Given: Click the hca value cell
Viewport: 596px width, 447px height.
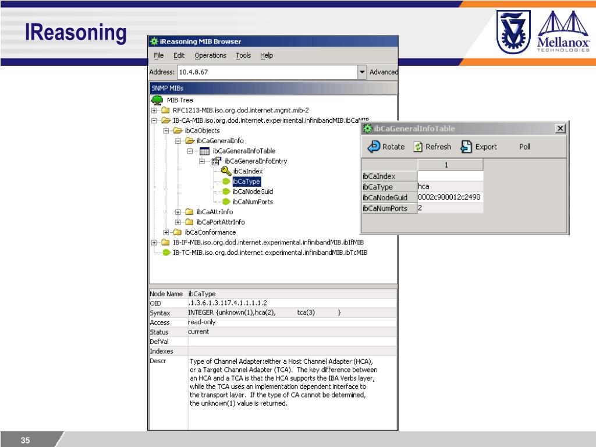Looking at the screenshot, I should (x=450, y=186).
